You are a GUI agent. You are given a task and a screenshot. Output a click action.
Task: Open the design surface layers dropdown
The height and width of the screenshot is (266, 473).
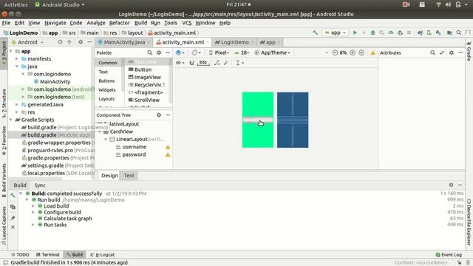[180, 52]
